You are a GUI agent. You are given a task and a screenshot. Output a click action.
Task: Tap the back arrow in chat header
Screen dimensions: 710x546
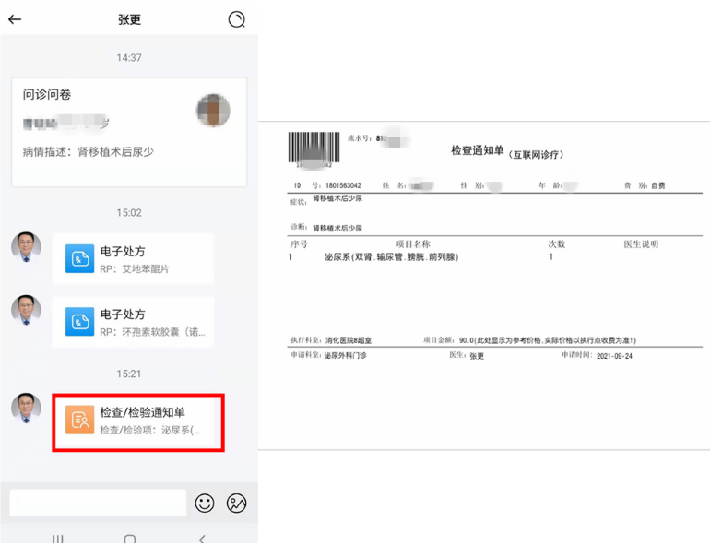[15, 19]
